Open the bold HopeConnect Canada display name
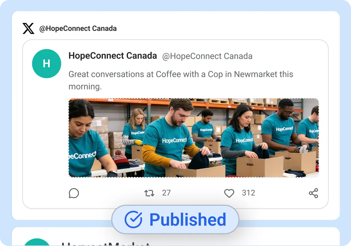Screen dimensions: 351x246 [113, 56]
